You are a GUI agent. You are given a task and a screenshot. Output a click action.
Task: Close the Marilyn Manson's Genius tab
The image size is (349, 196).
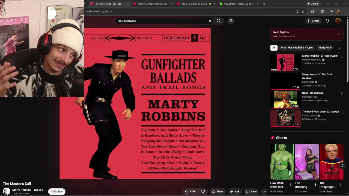(171, 4)
